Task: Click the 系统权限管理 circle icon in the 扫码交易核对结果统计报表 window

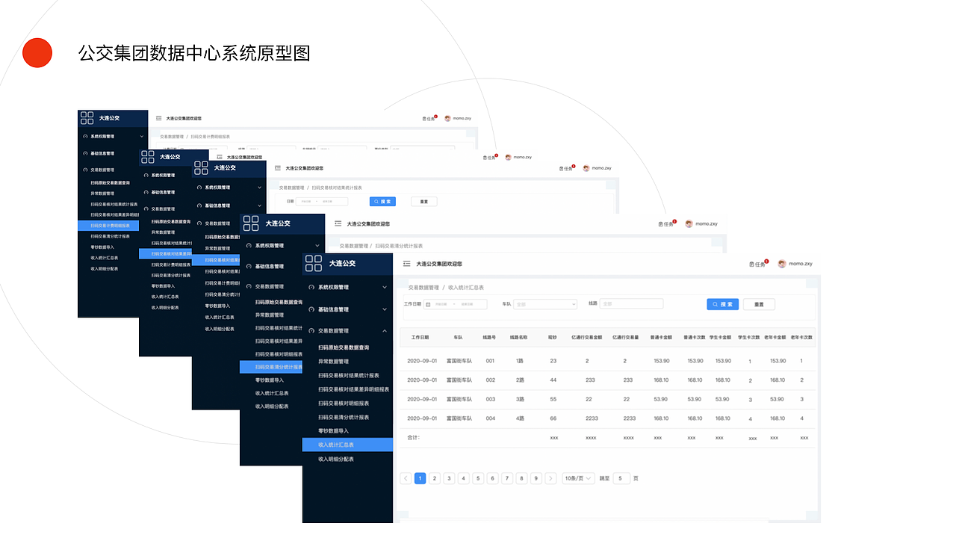Action: coord(199,188)
